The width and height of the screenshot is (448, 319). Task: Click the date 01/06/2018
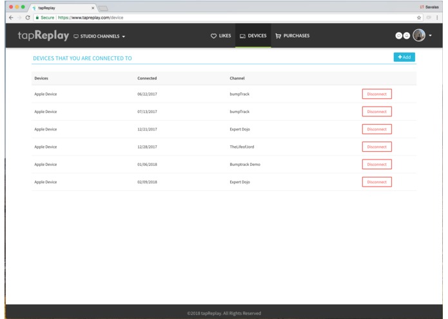[x=147, y=165]
